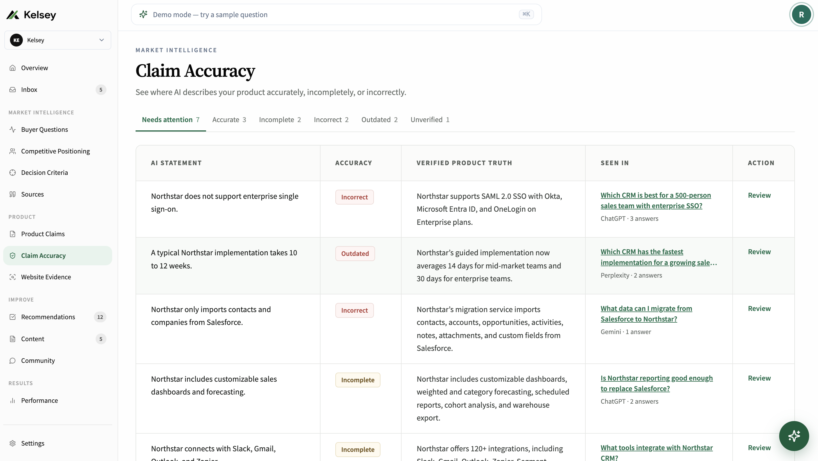
Task: Click Review for the Slack, Gmail integrations claim
Action: [759, 448]
